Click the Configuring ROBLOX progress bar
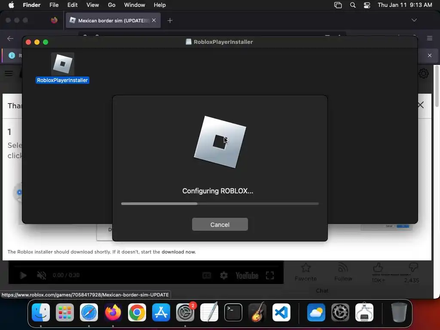 (220, 204)
